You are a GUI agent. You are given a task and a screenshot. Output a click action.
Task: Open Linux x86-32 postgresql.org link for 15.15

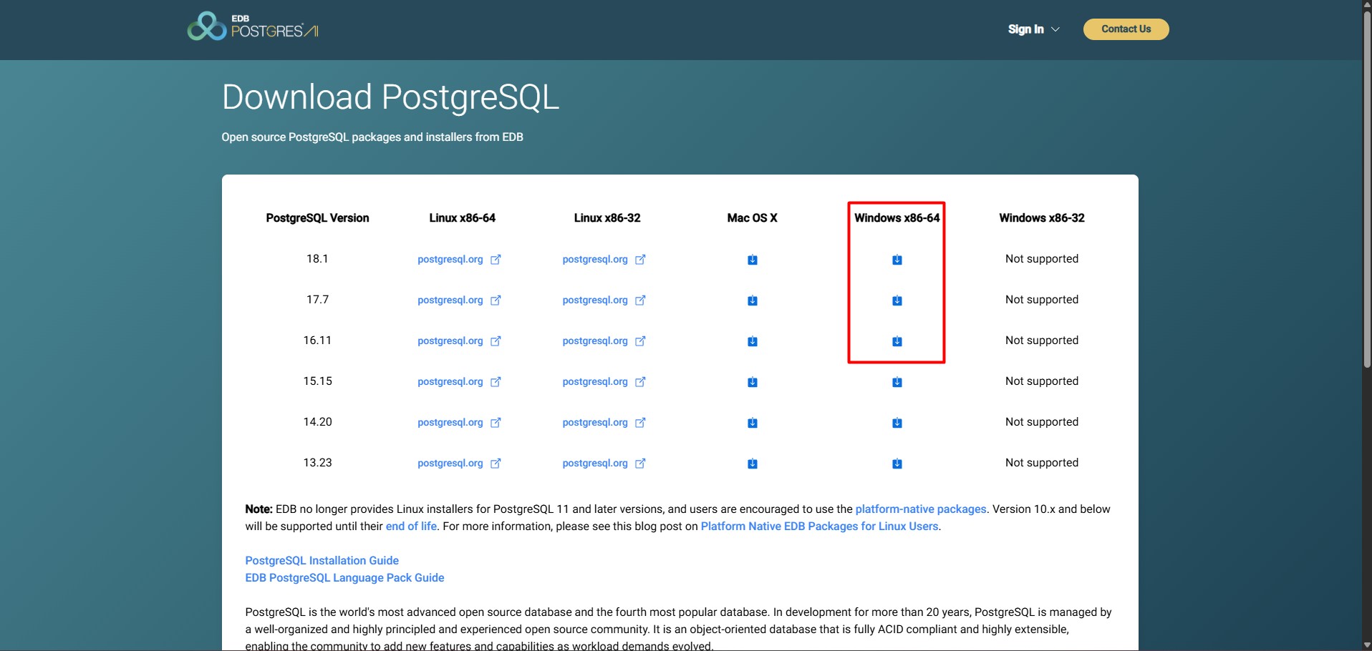(x=604, y=381)
